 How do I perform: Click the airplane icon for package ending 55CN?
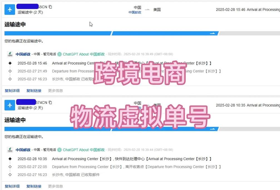tap(10, 10)
